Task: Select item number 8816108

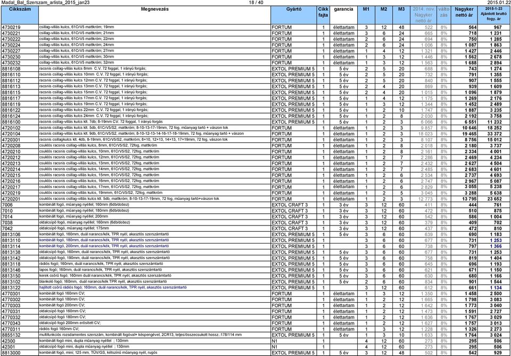Action: pos(11,69)
